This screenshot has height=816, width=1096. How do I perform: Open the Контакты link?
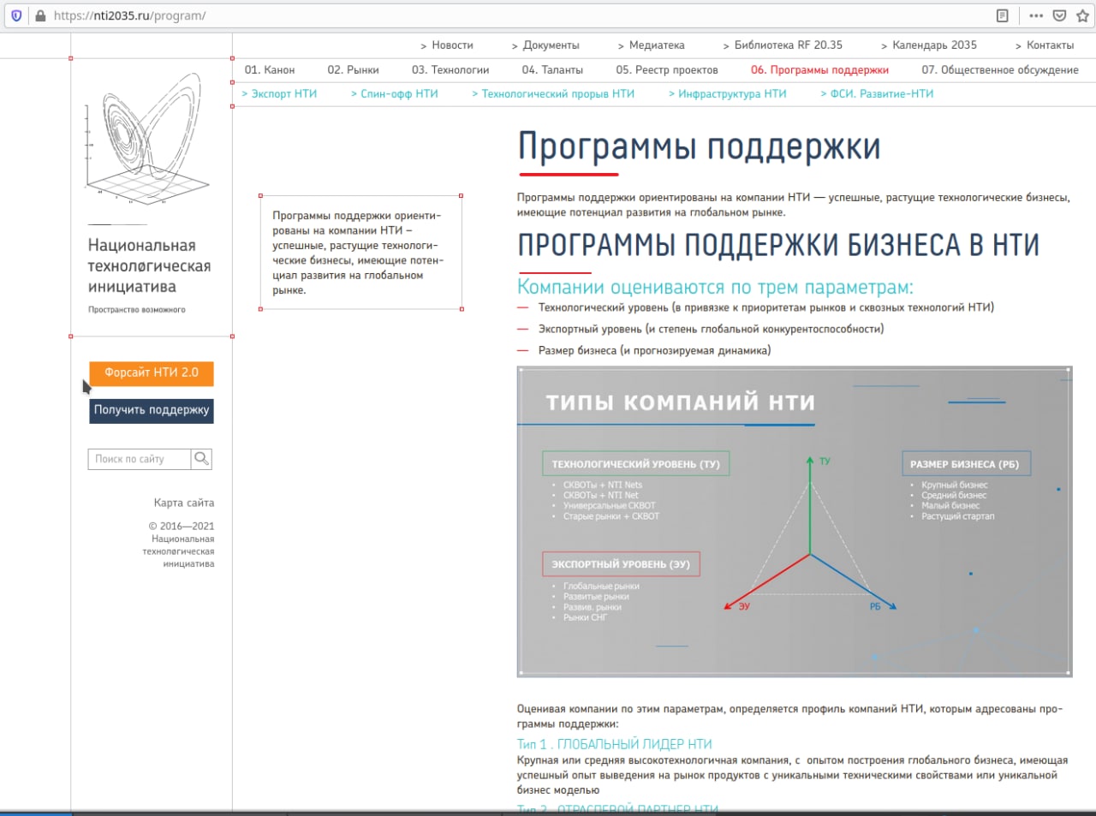click(1050, 45)
